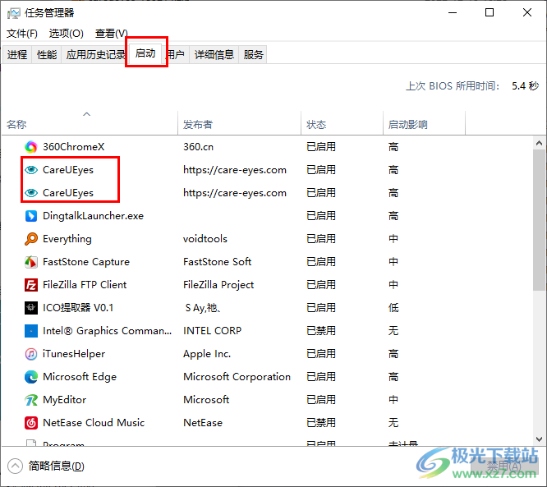Select Intel® Graphics Comman... entry
The width and height of the screenshot is (547, 487).
pyautogui.click(x=107, y=331)
